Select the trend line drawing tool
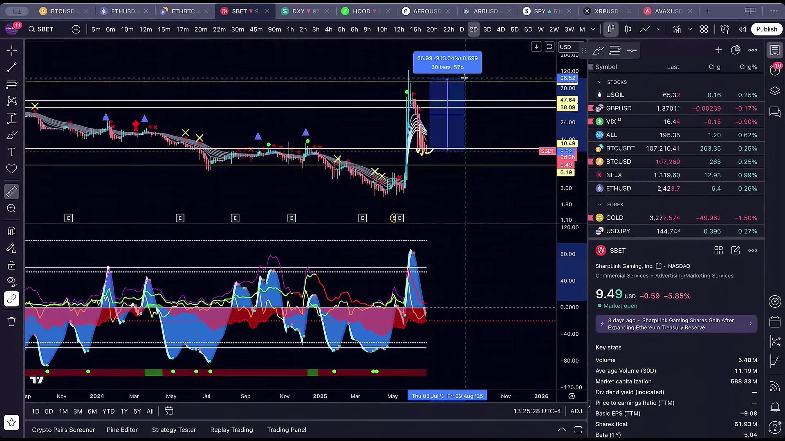The width and height of the screenshot is (785, 441). pyautogui.click(x=11, y=67)
